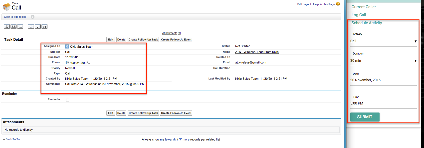Click the top Create Follow-Up Task button
Image resolution: width=424 pixels, height=148 pixels.
pyautogui.click(x=143, y=39)
